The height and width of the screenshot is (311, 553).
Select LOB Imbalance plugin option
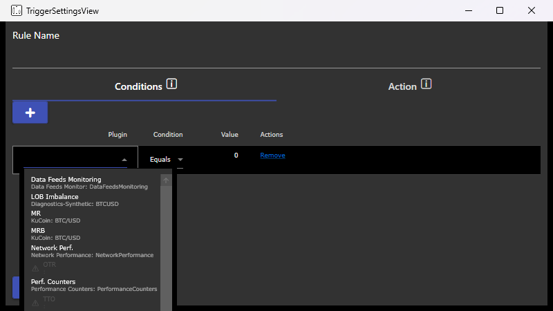point(93,200)
